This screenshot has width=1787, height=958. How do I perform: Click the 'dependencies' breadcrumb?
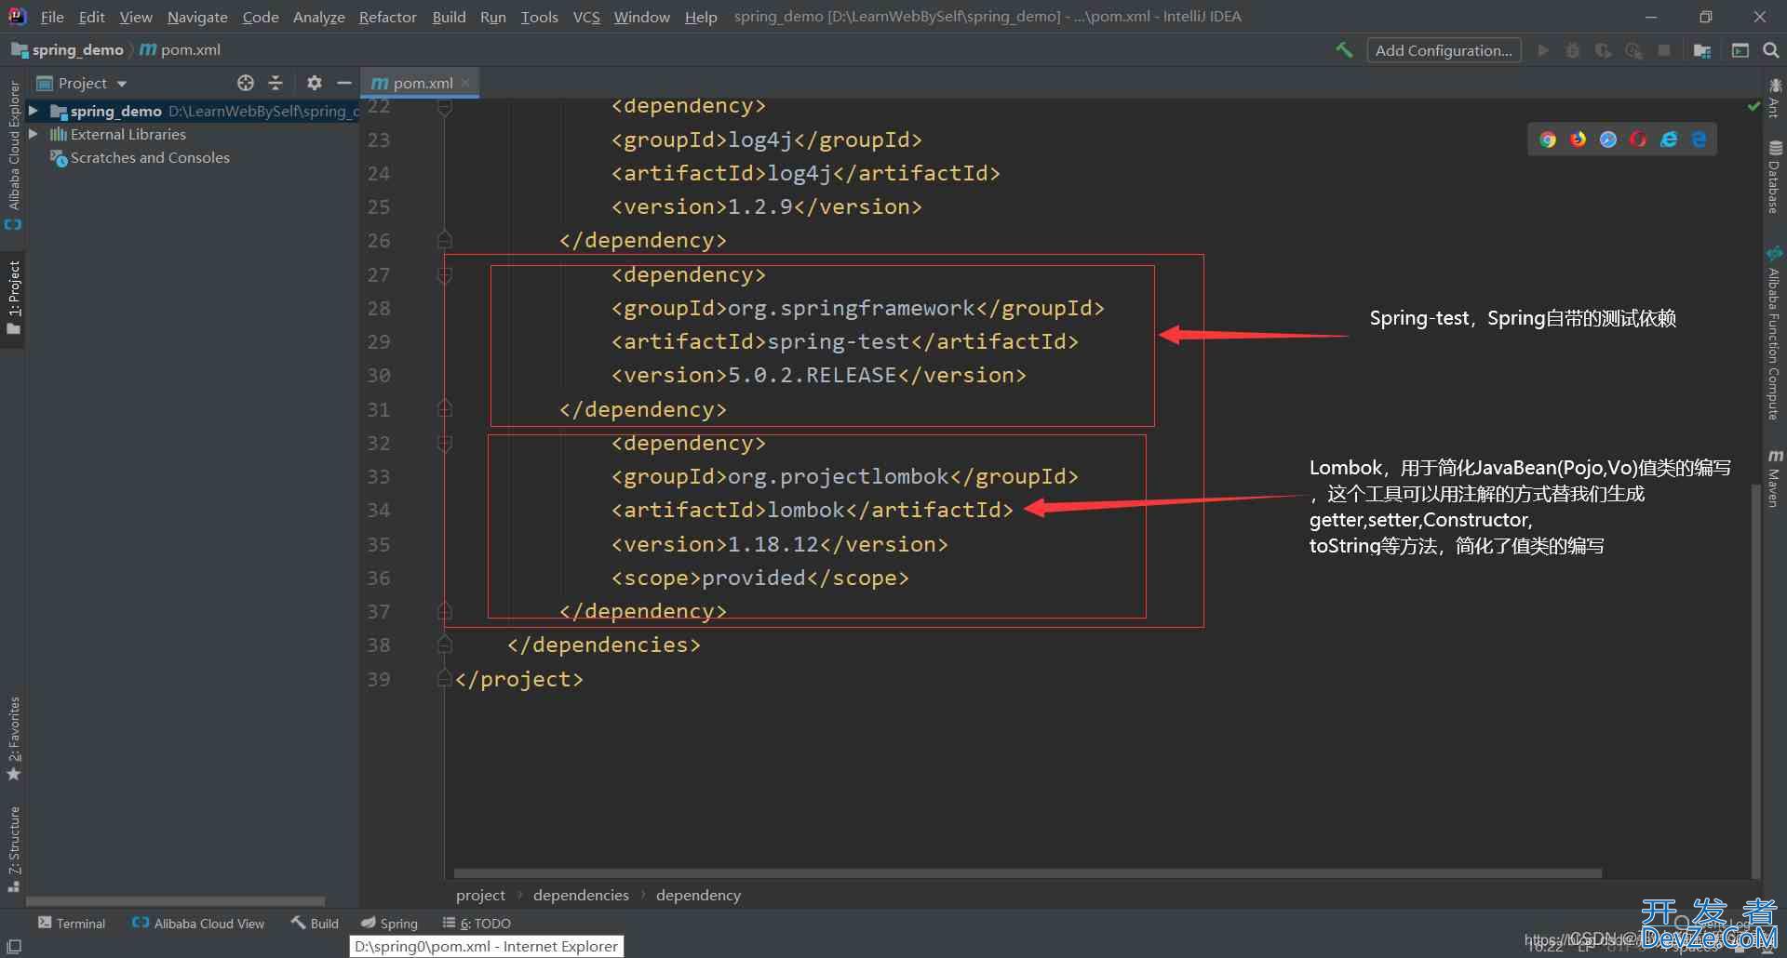(x=581, y=895)
